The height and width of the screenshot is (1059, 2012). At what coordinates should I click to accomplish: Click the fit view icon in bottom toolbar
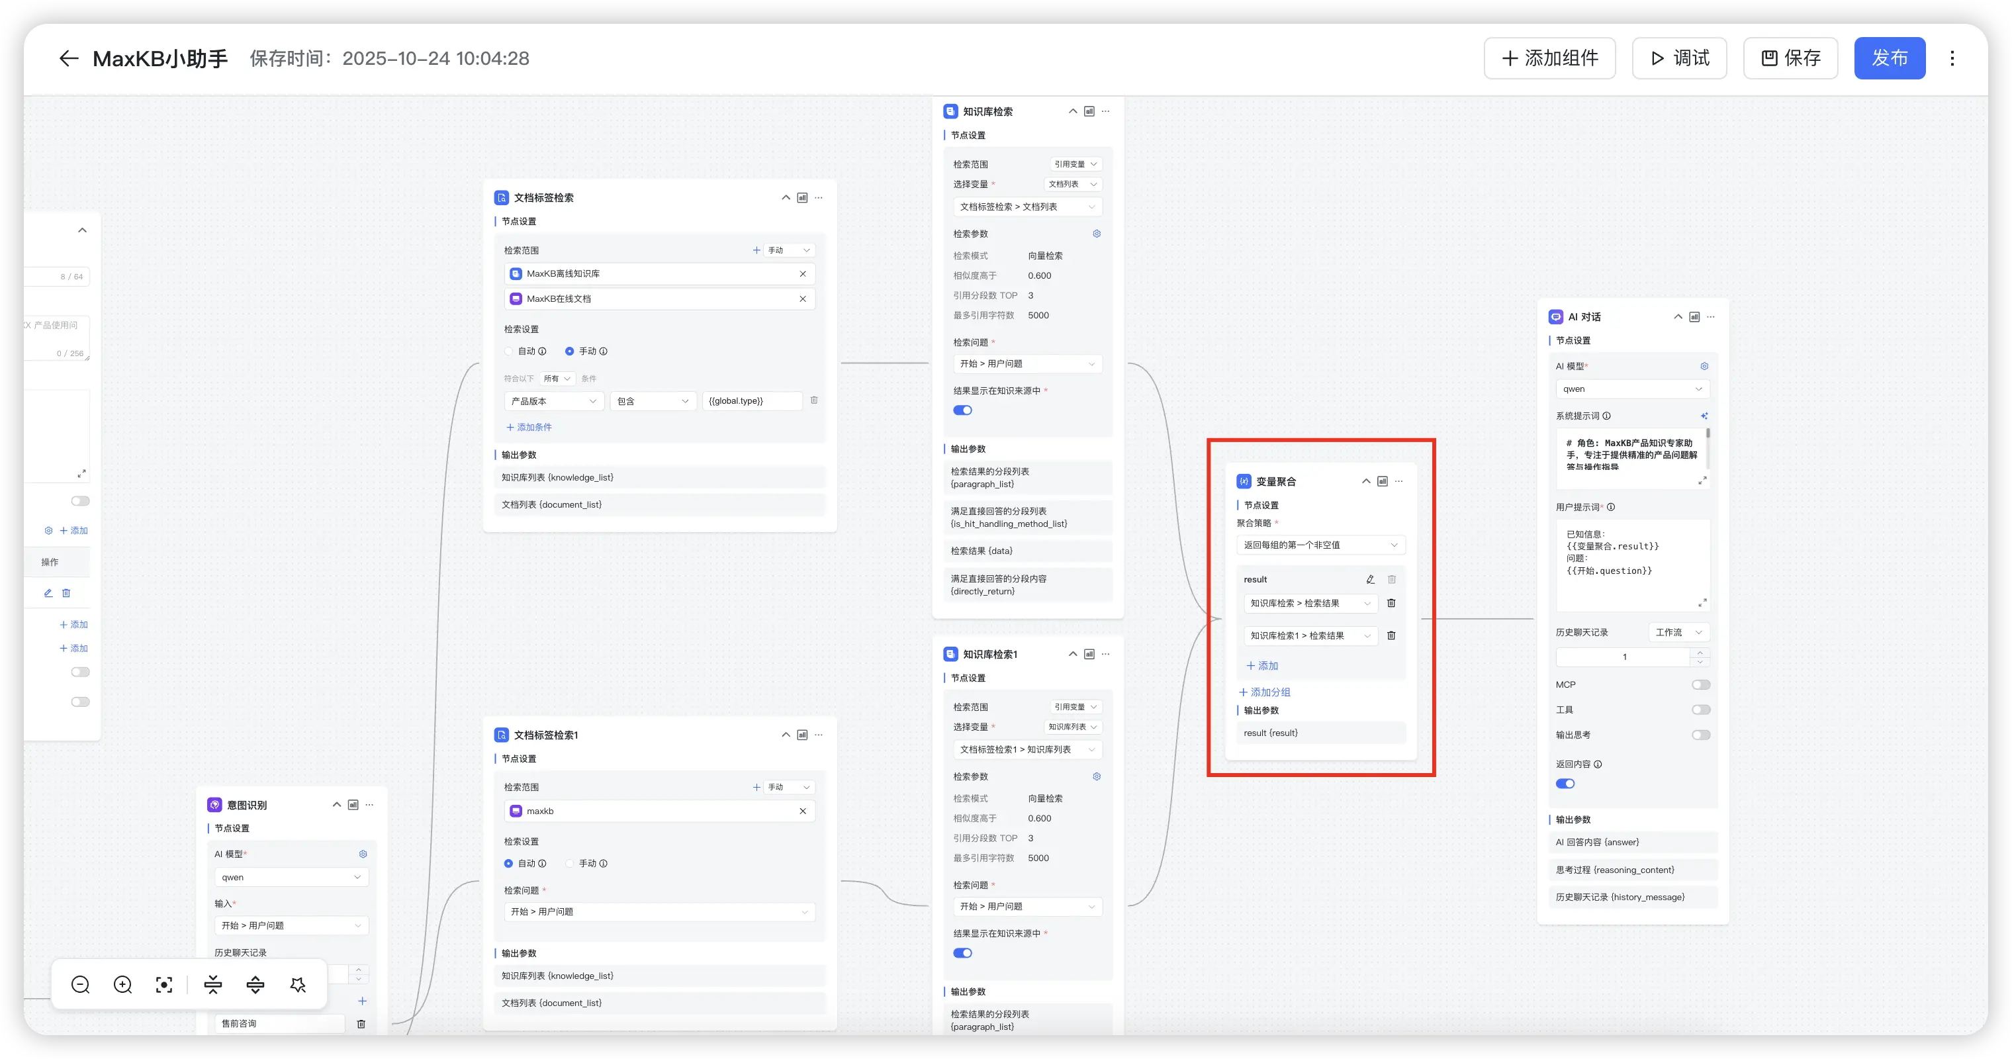click(x=164, y=985)
